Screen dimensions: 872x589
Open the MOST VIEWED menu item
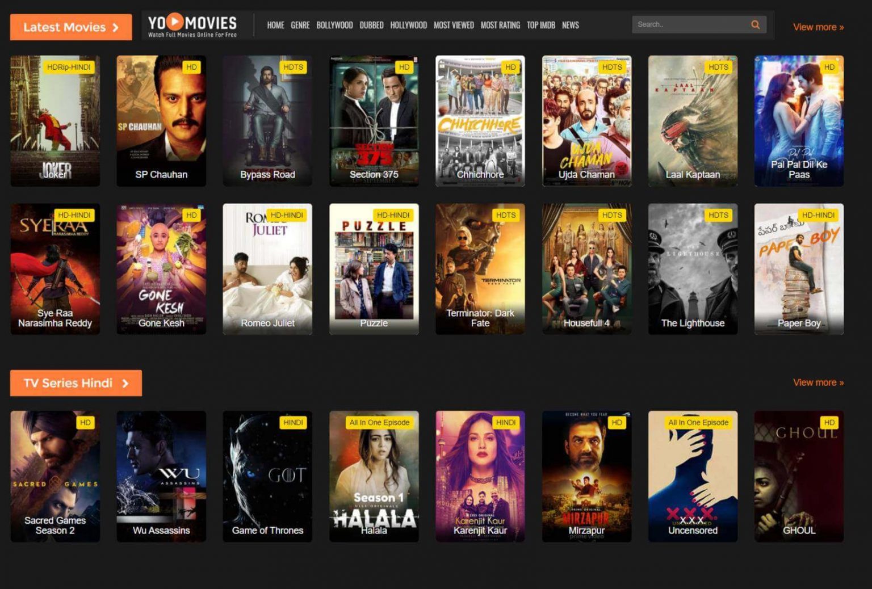coord(454,25)
